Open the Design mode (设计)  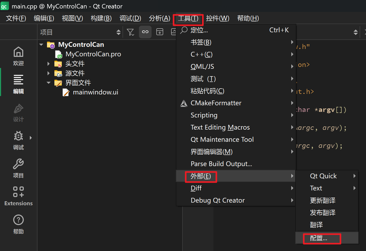coord(18,113)
